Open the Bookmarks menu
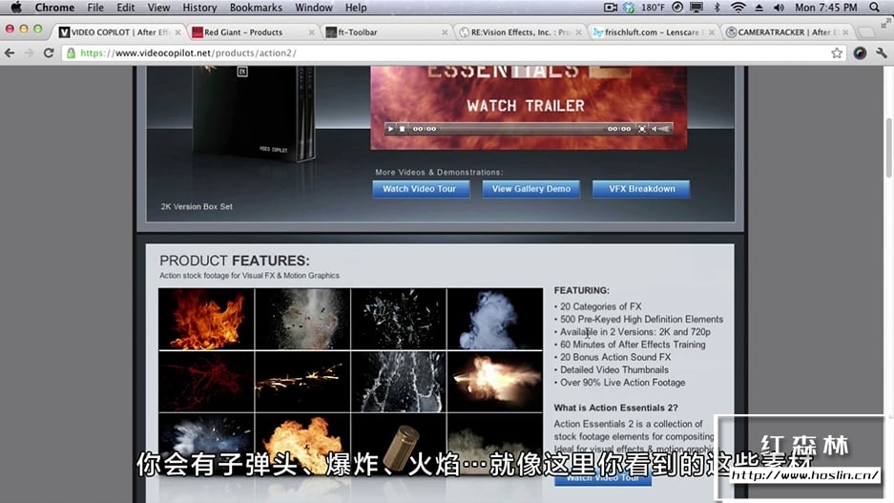Viewport: 894px width, 503px height. 256,8
